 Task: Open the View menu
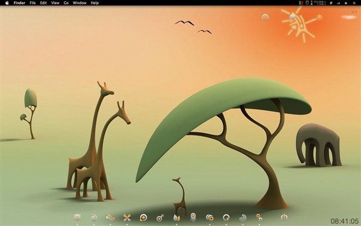55,3
